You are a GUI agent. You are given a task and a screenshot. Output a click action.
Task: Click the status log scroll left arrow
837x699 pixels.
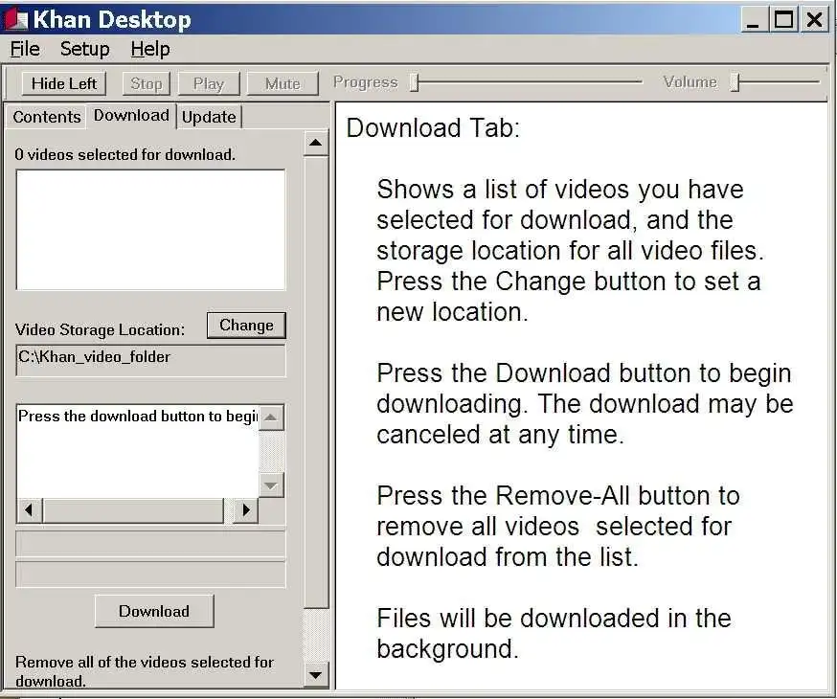tap(30, 510)
